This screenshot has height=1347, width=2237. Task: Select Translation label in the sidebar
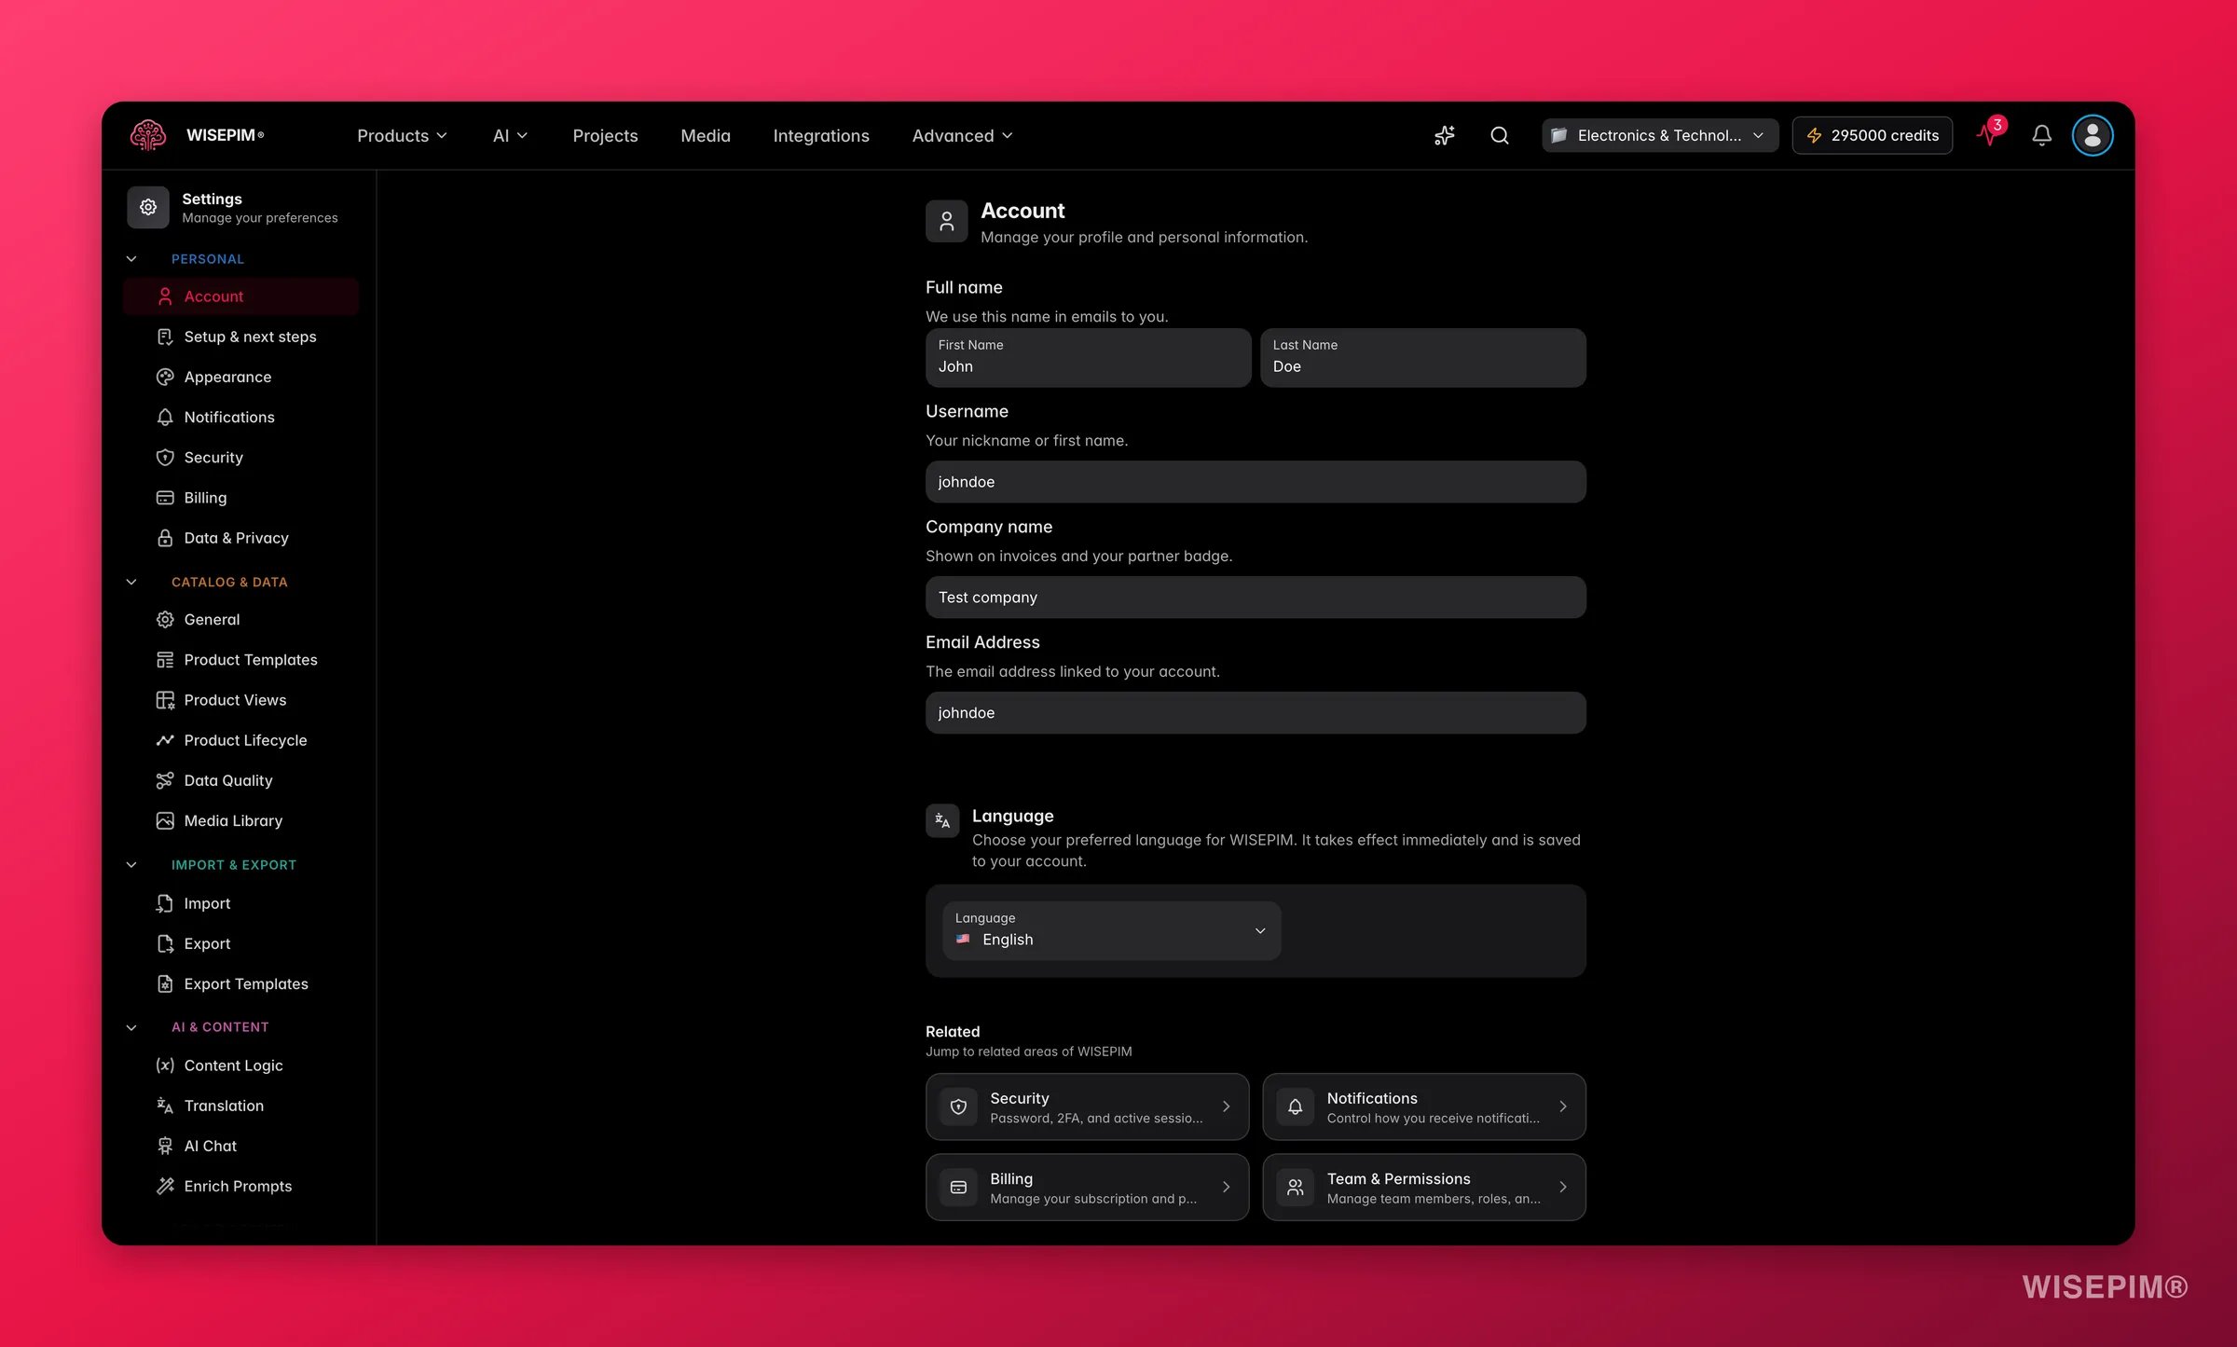click(x=224, y=1106)
